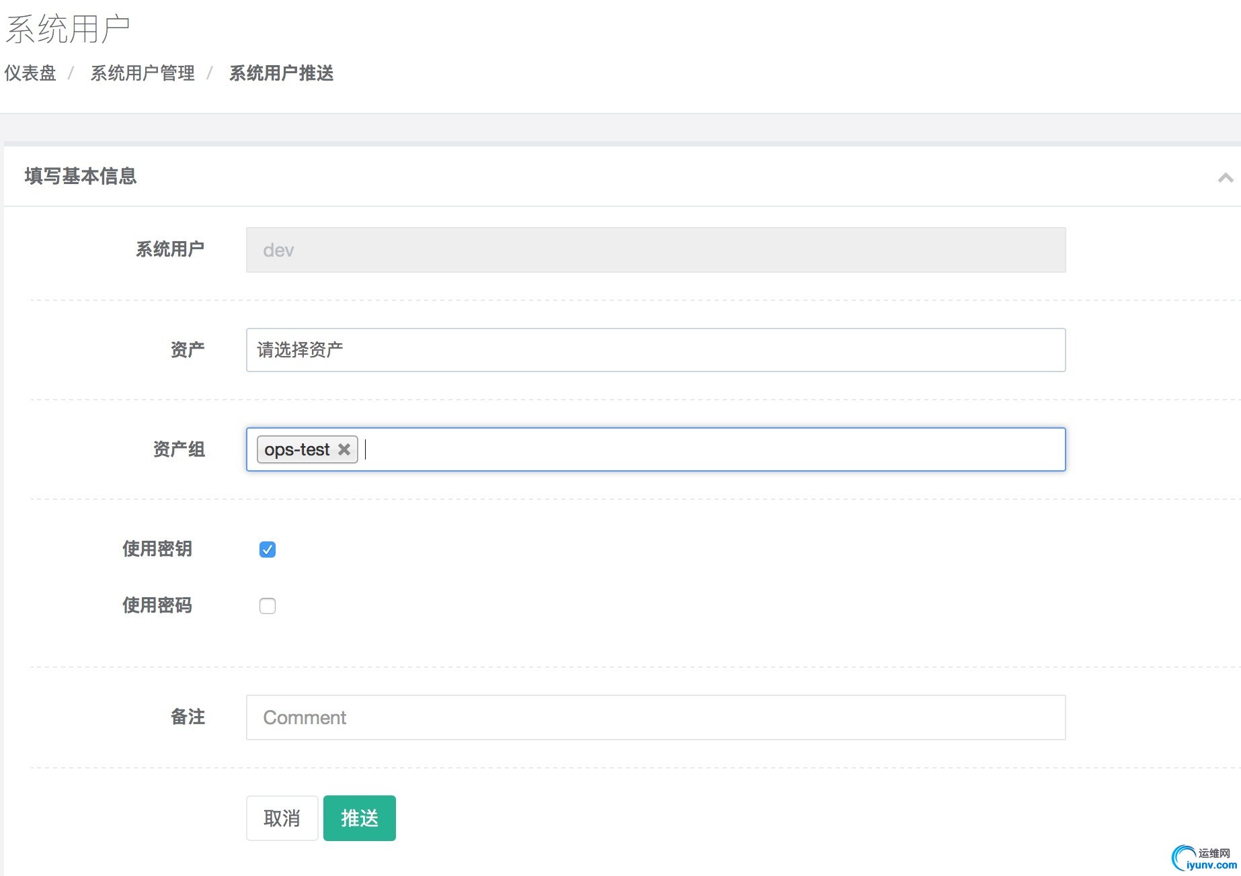Click the 系统用户推送 breadcrumb item
1241x876 pixels.
(x=281, y=73)
